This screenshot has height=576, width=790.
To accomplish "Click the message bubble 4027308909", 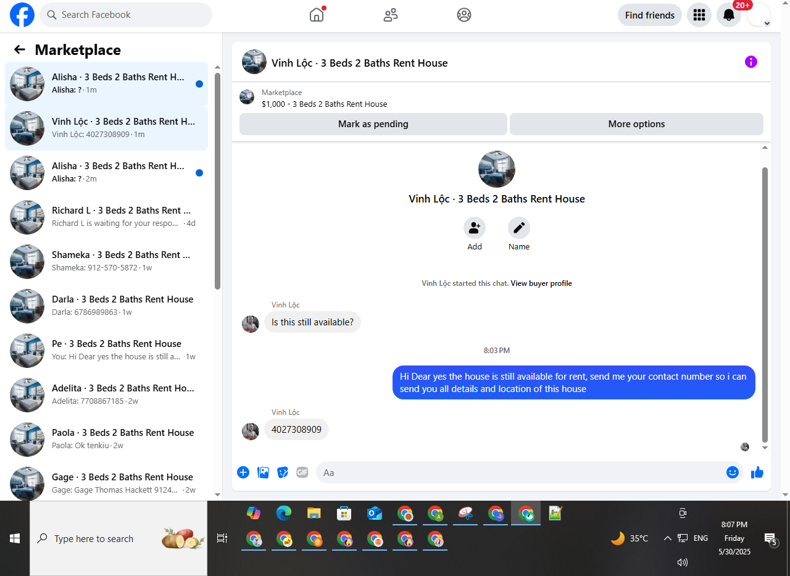I will point(296,429).
